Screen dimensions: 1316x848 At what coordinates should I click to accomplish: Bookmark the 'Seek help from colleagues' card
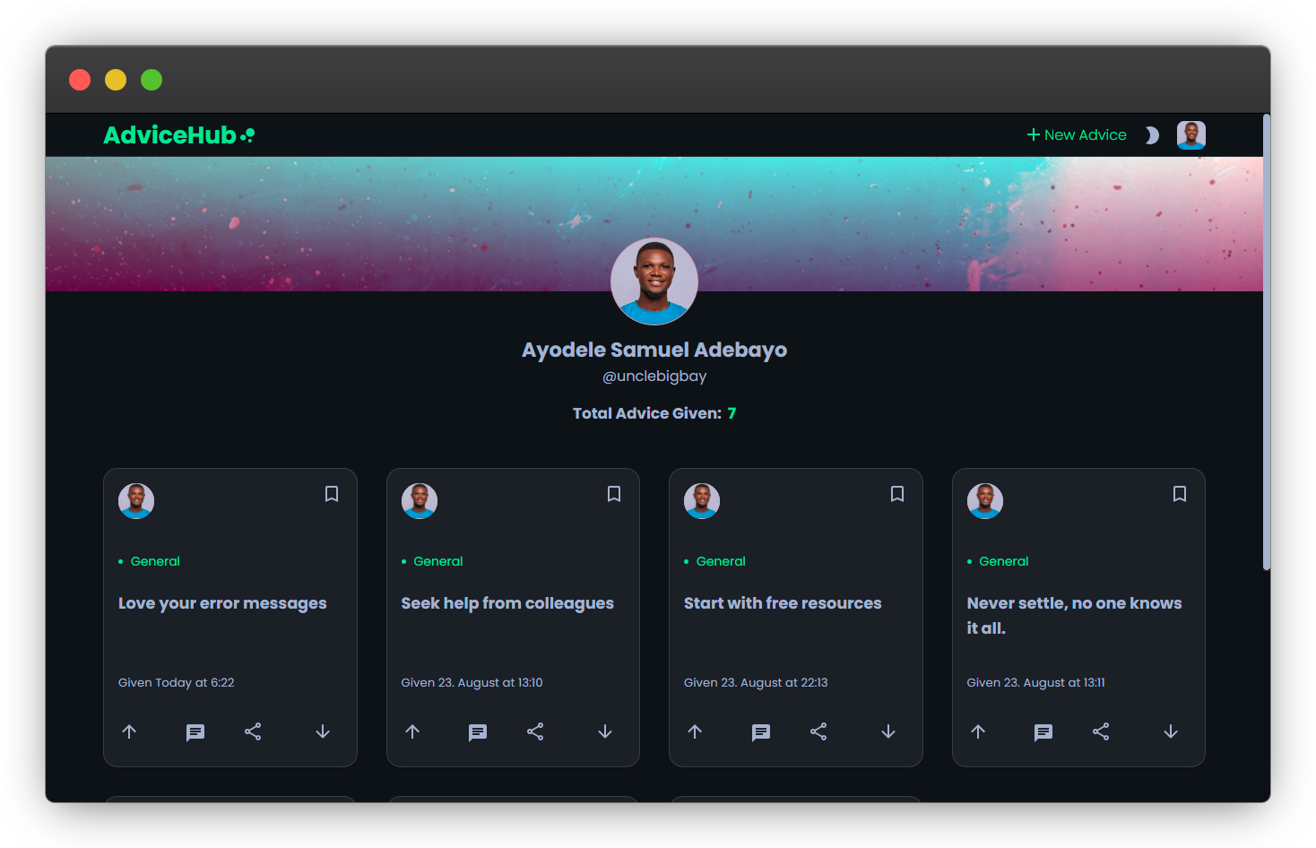pyautogui.click(x=614, y=494)
